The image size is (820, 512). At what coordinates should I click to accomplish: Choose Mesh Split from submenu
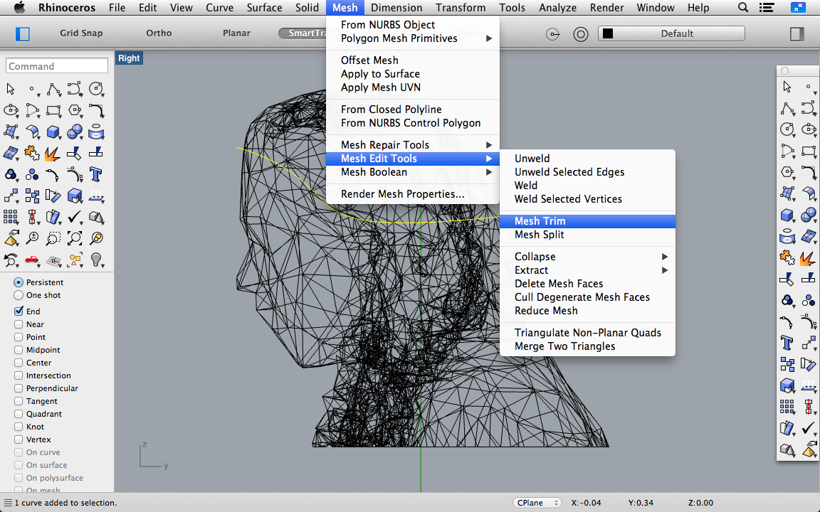(587, 235)
